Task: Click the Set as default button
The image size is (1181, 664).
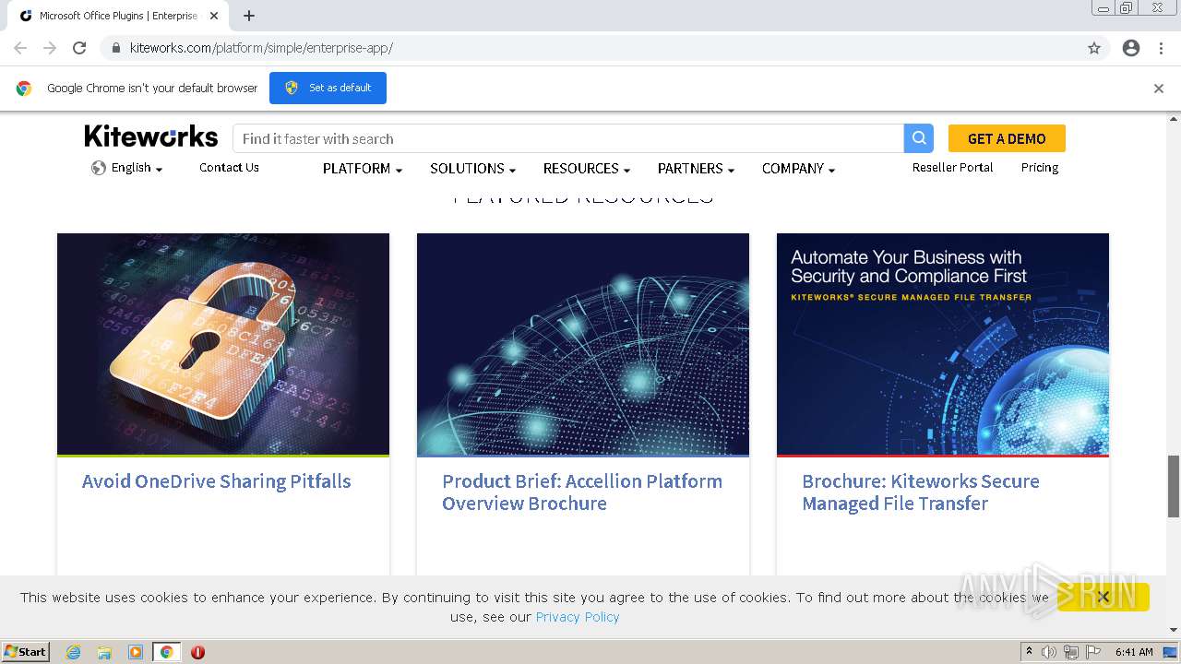Action: pos(328,88)
